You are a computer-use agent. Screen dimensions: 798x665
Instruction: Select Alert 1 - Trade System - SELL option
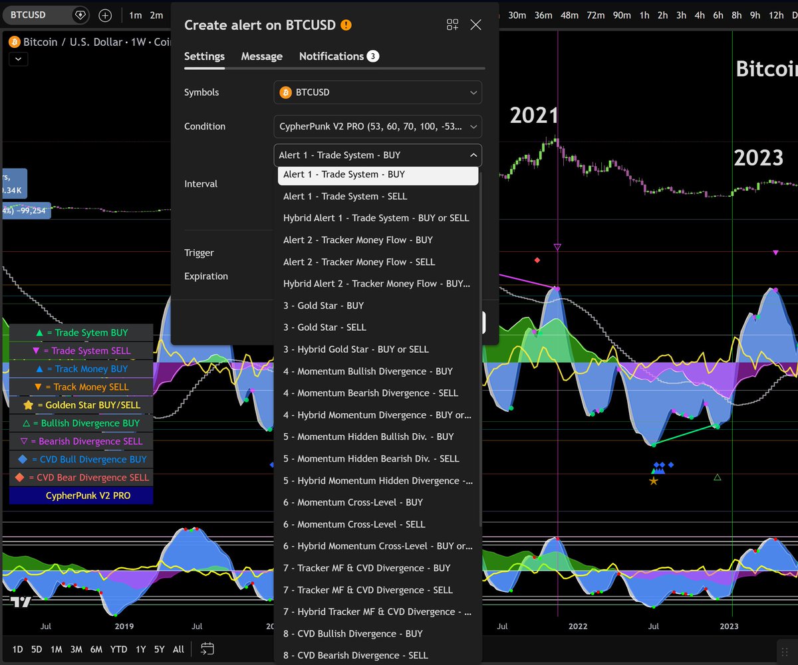coord(378,196)
